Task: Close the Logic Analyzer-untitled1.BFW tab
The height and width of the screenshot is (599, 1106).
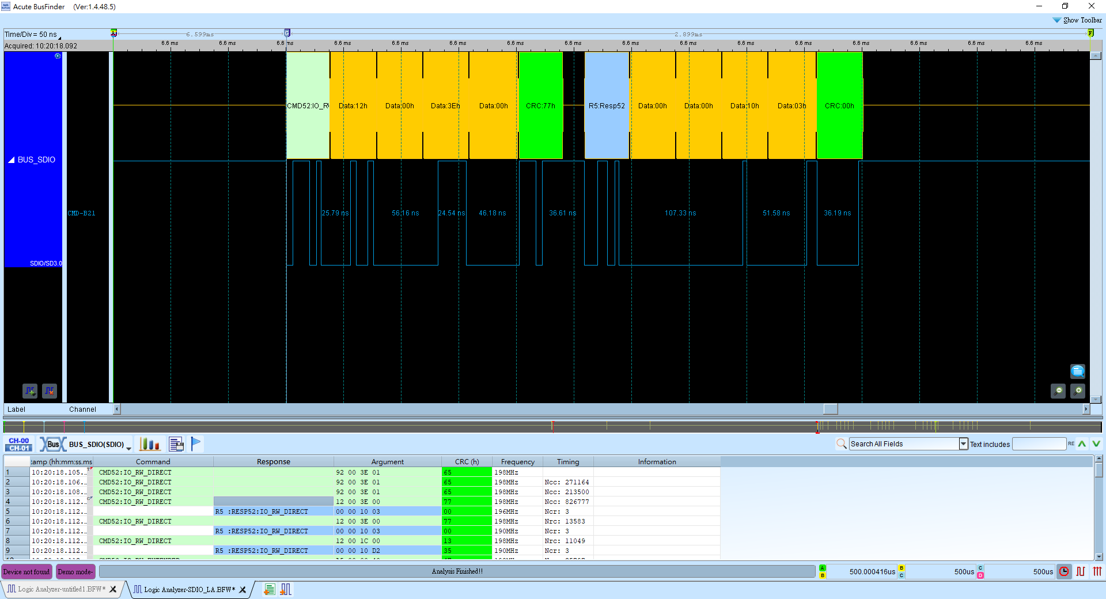Action: (x=113, y=589)
